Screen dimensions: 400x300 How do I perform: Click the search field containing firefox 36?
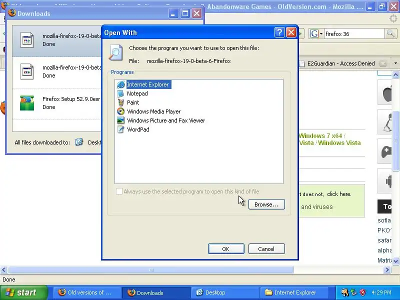click(354, 33)
